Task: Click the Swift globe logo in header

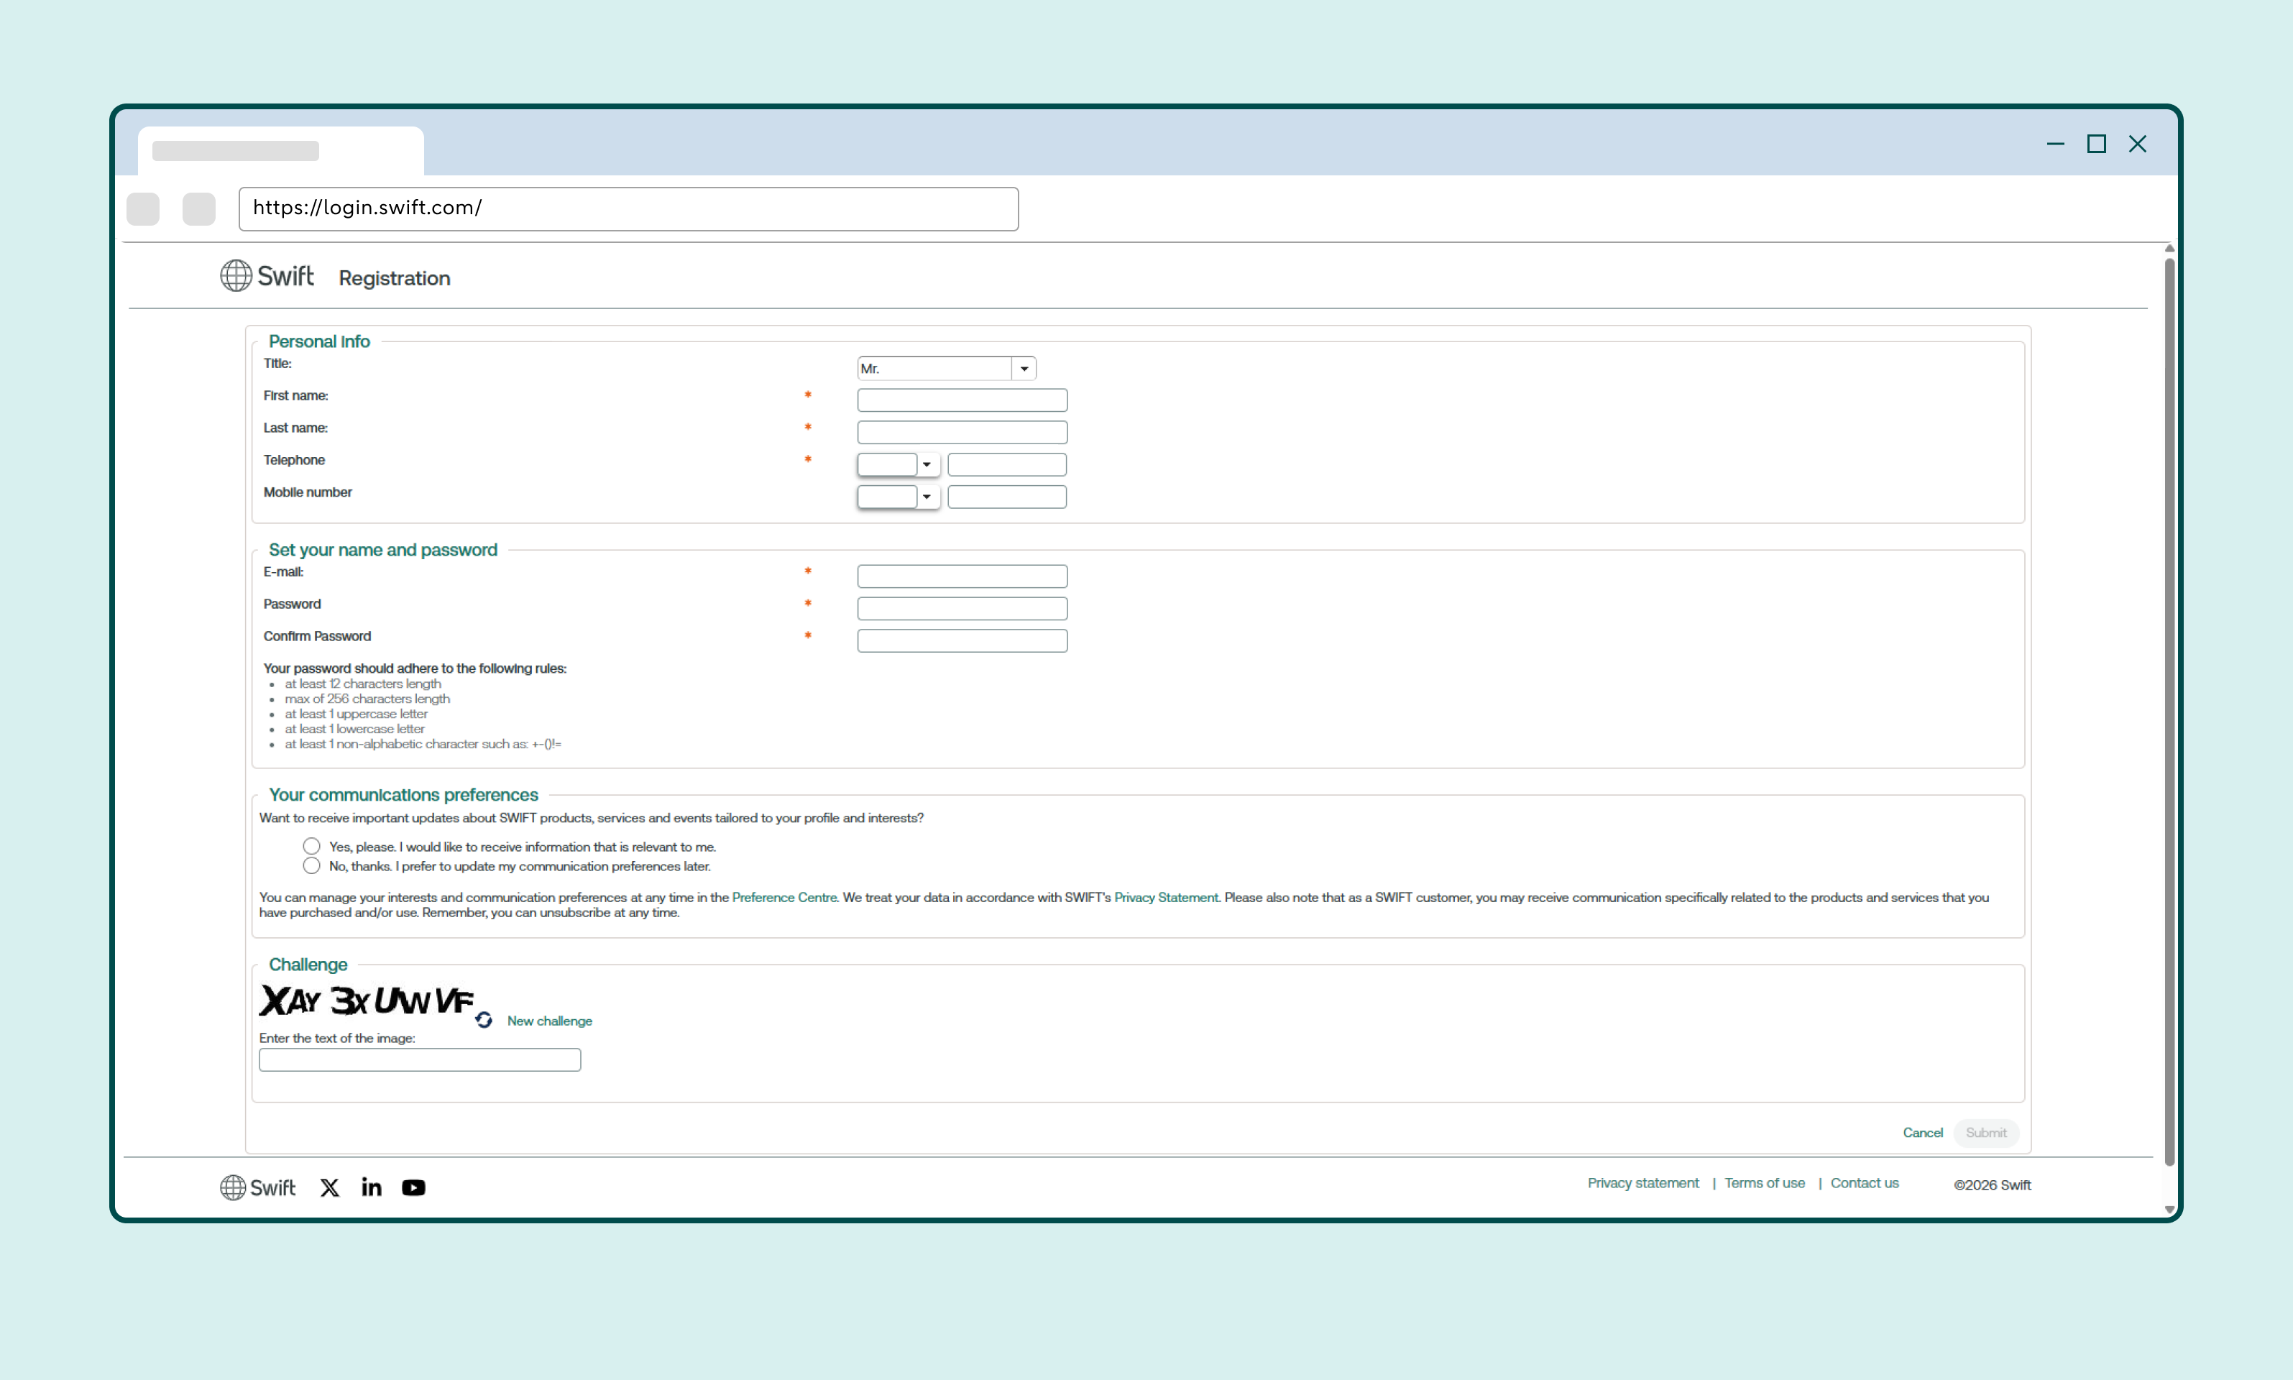Action: point(267,276)
